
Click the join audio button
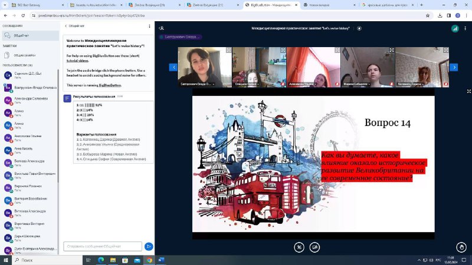click(299, 247)
